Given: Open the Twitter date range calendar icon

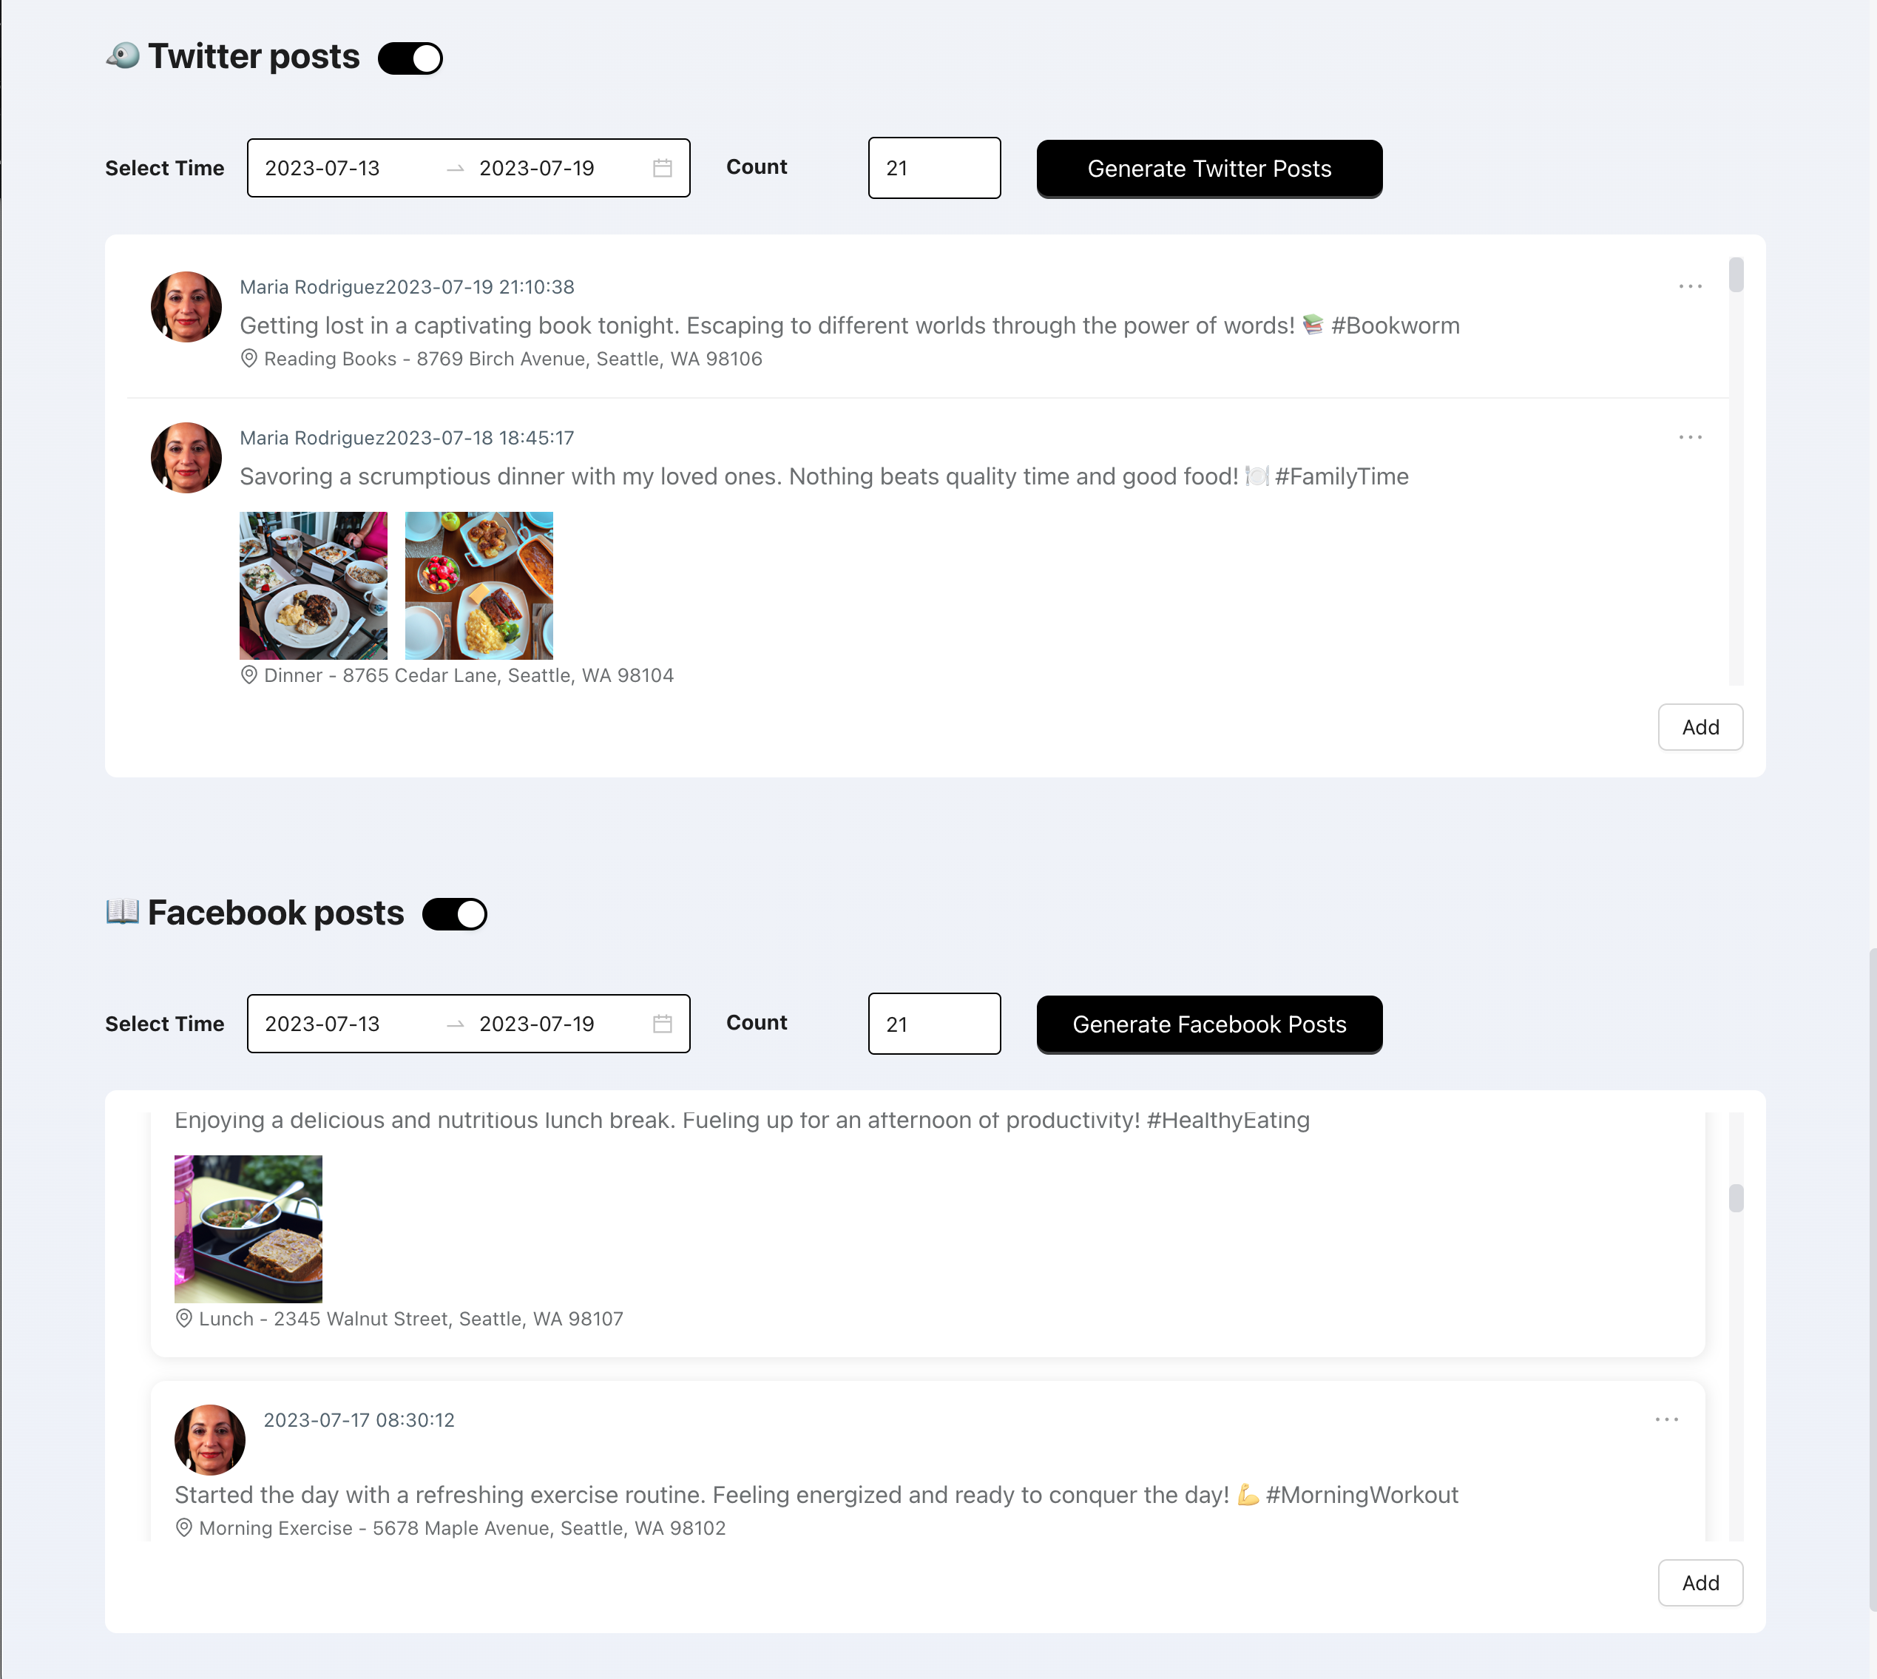Looking at the screenshot, I should 662,168.
